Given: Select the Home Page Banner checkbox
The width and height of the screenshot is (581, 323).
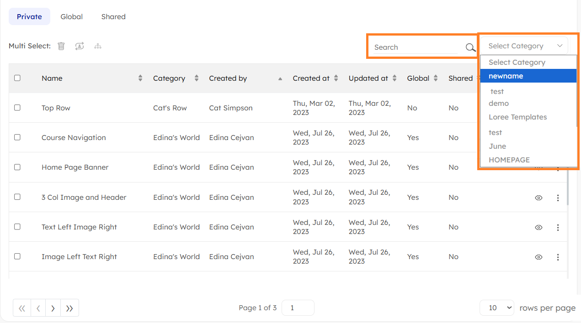Looking at the screenshot, I should 17,167.
